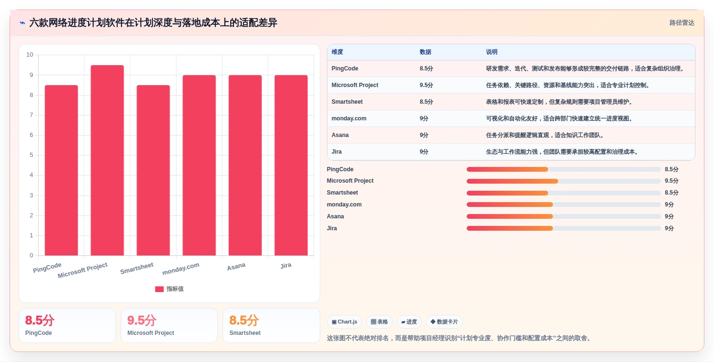Viewport: 714px width, 362px height.
Task: Select the Chart.js tag chip
Action: [x=345, y=322]
